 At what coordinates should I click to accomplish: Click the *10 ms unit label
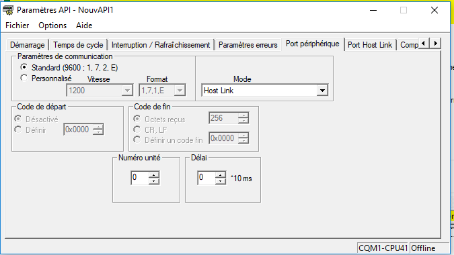241,178
